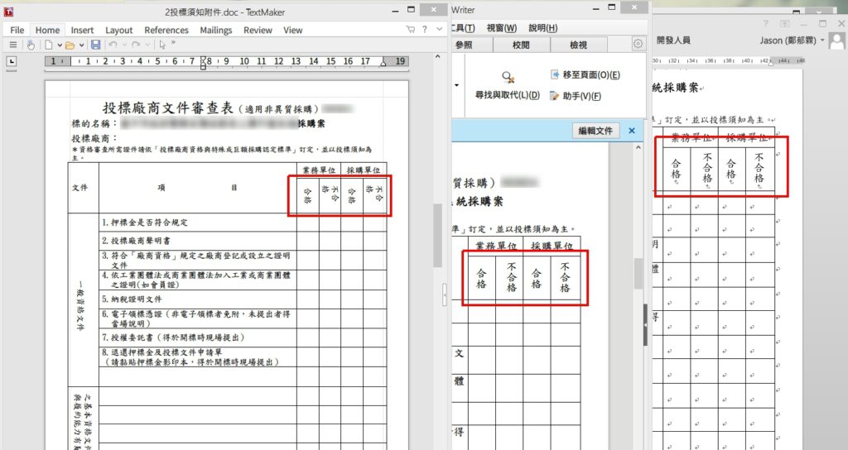The image size is (848, 450).
Task: Click the TextMaker application icon in title bar
Action: [x=8, y=12]
